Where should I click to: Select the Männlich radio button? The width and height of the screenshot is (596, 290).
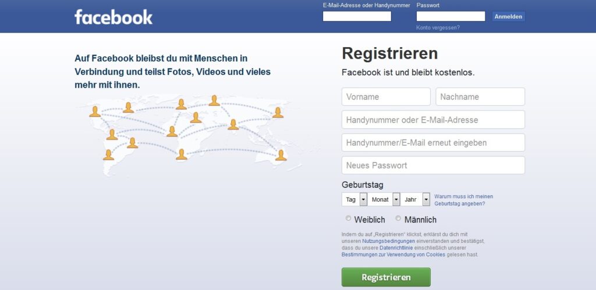point(398,219)
